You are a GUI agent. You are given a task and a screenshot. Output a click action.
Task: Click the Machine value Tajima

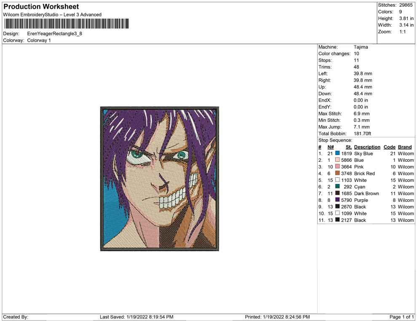click(361, 47)
